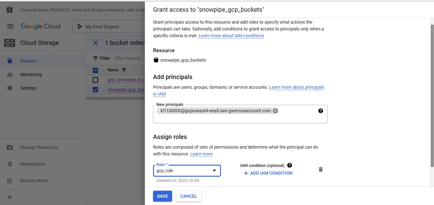The width and height of the screenshot is (434, 205).
Task: Delete the gcp_role role assignment
Action: tap(320, 169)
